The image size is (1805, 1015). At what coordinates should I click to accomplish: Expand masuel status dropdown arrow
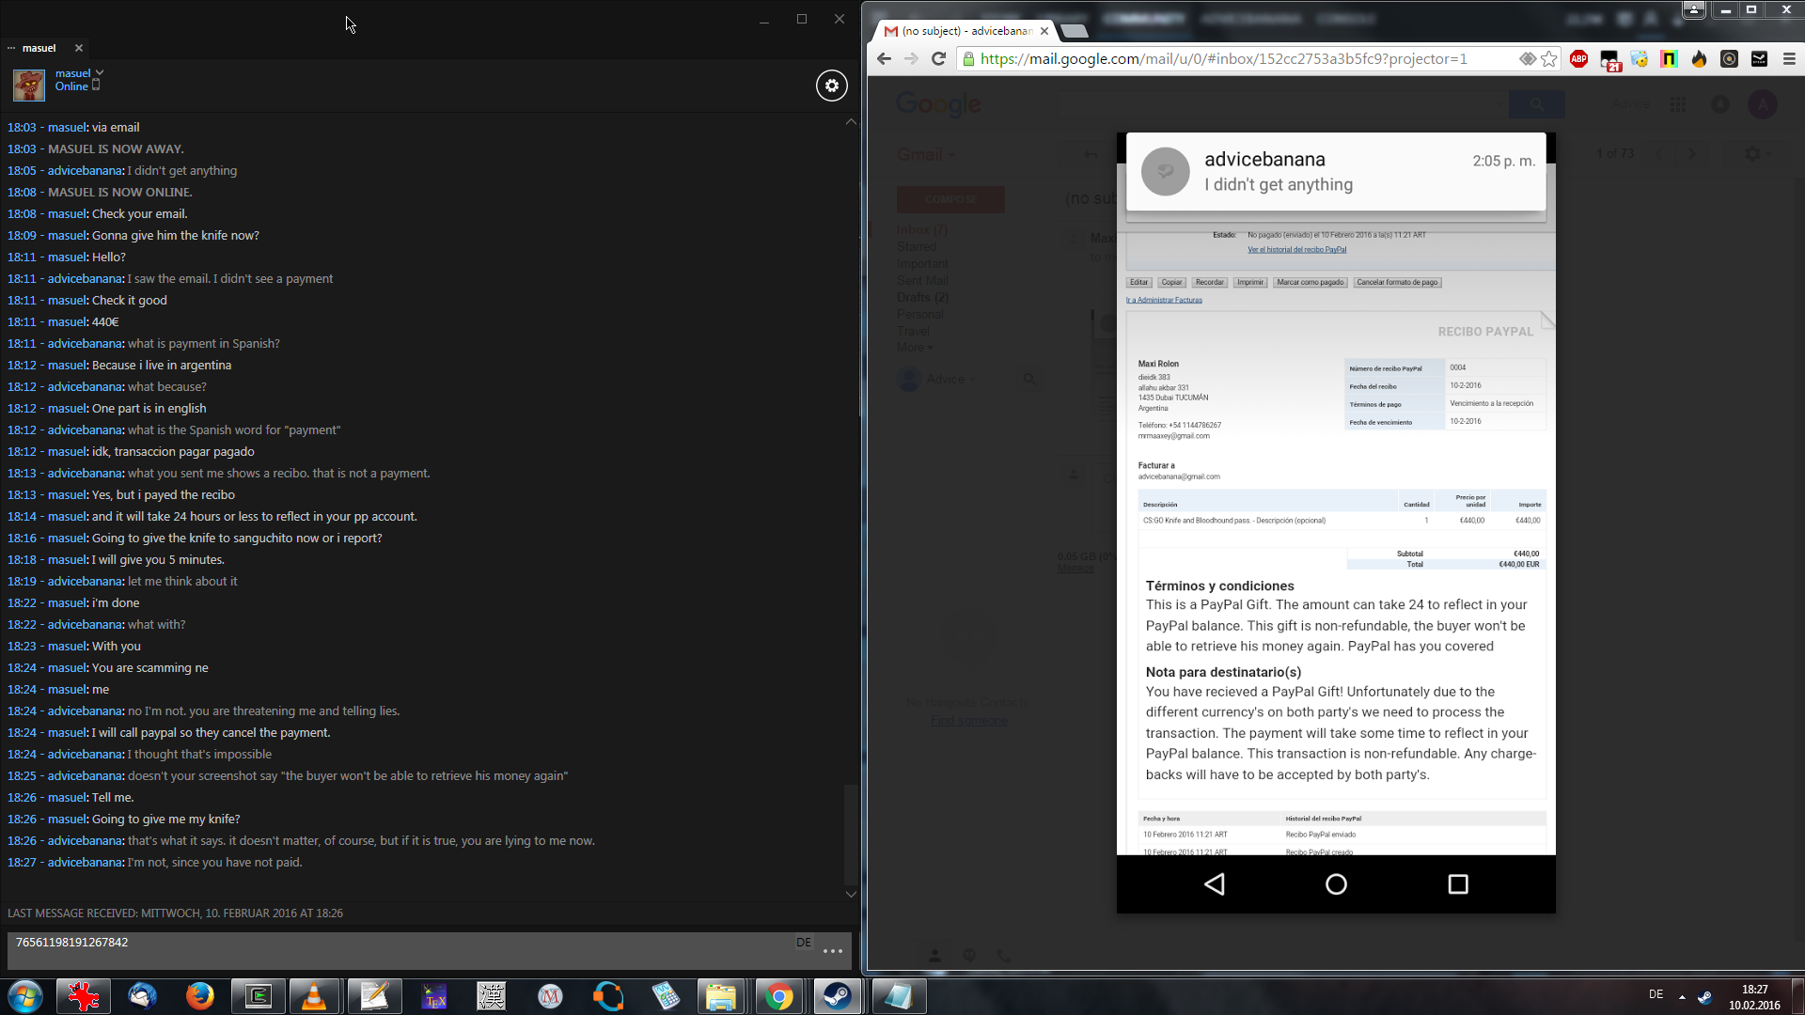100,72
